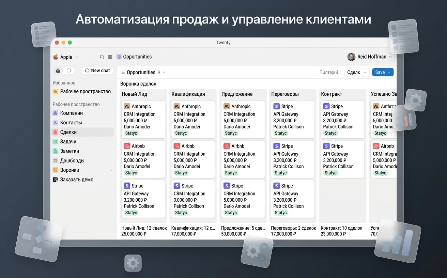Open Воронки in the sidebar
Image resolution: width=447 pixels, height=278 pixels.
pyautogui.click(x=83, y=170)
